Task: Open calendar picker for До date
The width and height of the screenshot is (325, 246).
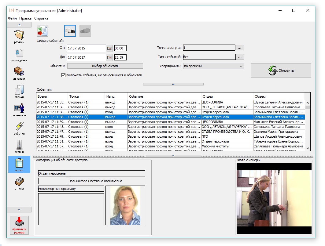Action: pyautogui.click(x=110, y=57)
